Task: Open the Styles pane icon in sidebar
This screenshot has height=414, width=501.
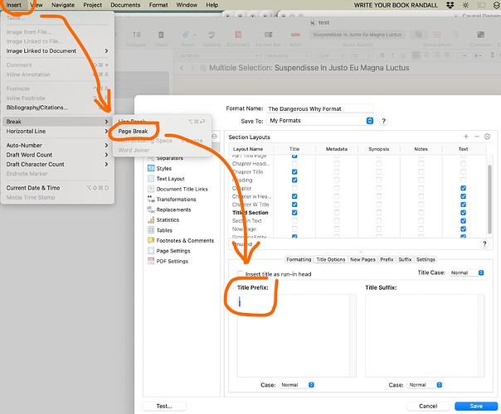Action: [x=151, y=168]
